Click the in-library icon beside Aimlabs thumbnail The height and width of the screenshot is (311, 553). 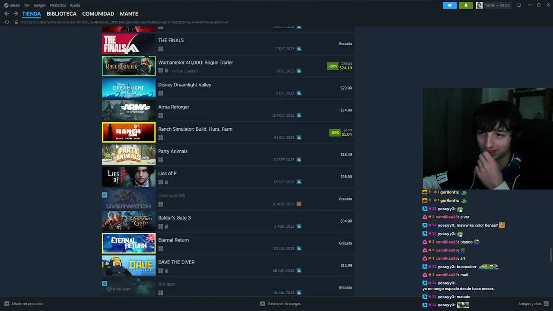click(x=105, y=283)
